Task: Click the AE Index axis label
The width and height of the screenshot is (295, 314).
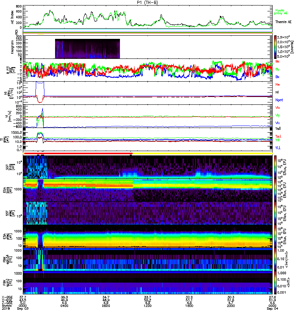Action: coord(13,17)
